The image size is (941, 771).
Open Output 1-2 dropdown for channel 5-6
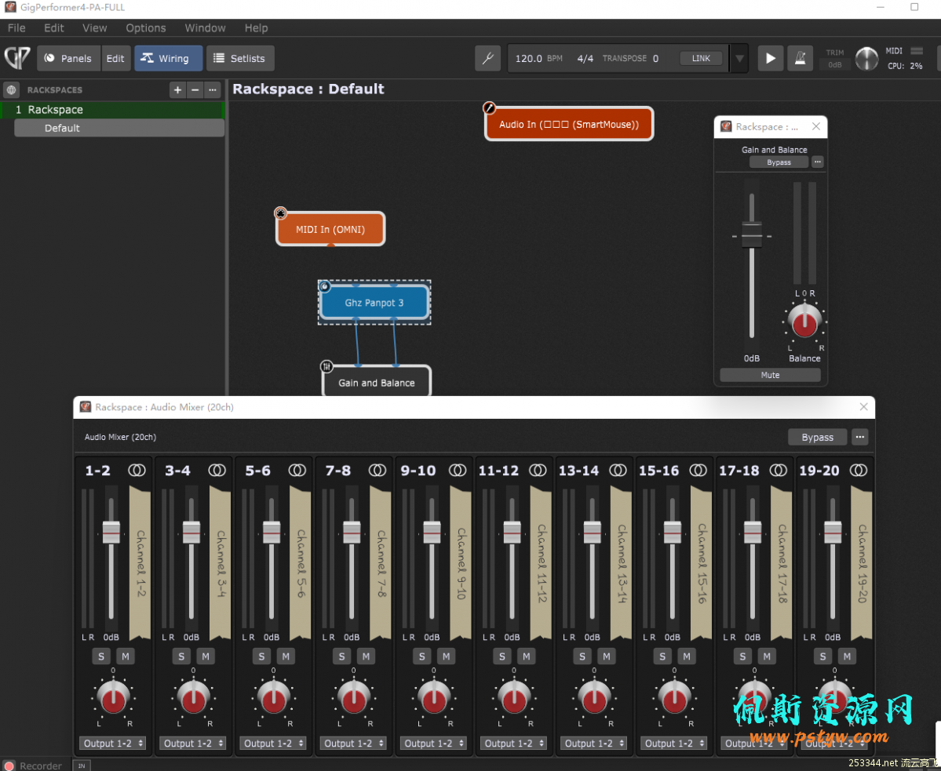pos(273,744)
